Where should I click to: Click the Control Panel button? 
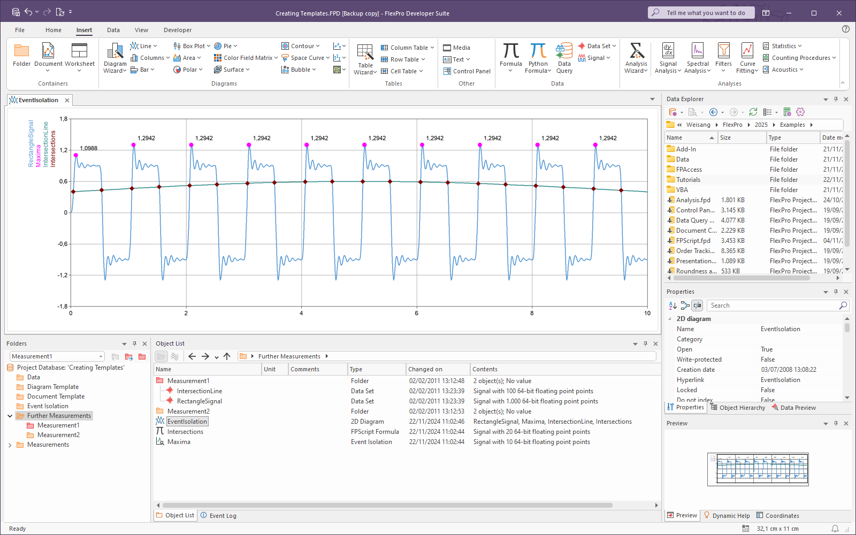(467, 71)
